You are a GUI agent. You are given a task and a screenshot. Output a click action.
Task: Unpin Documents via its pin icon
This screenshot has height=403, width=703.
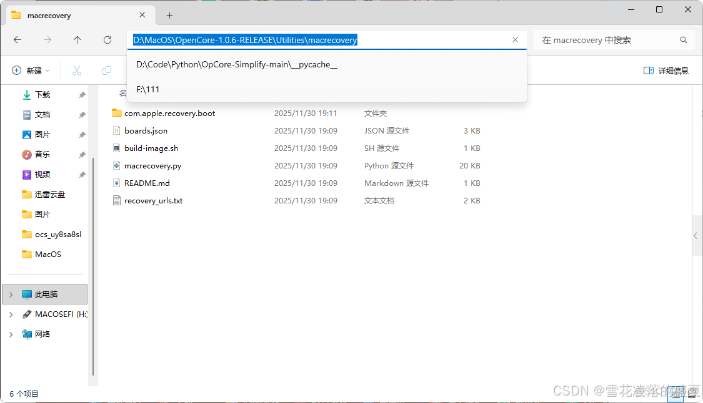coord(82,115)
